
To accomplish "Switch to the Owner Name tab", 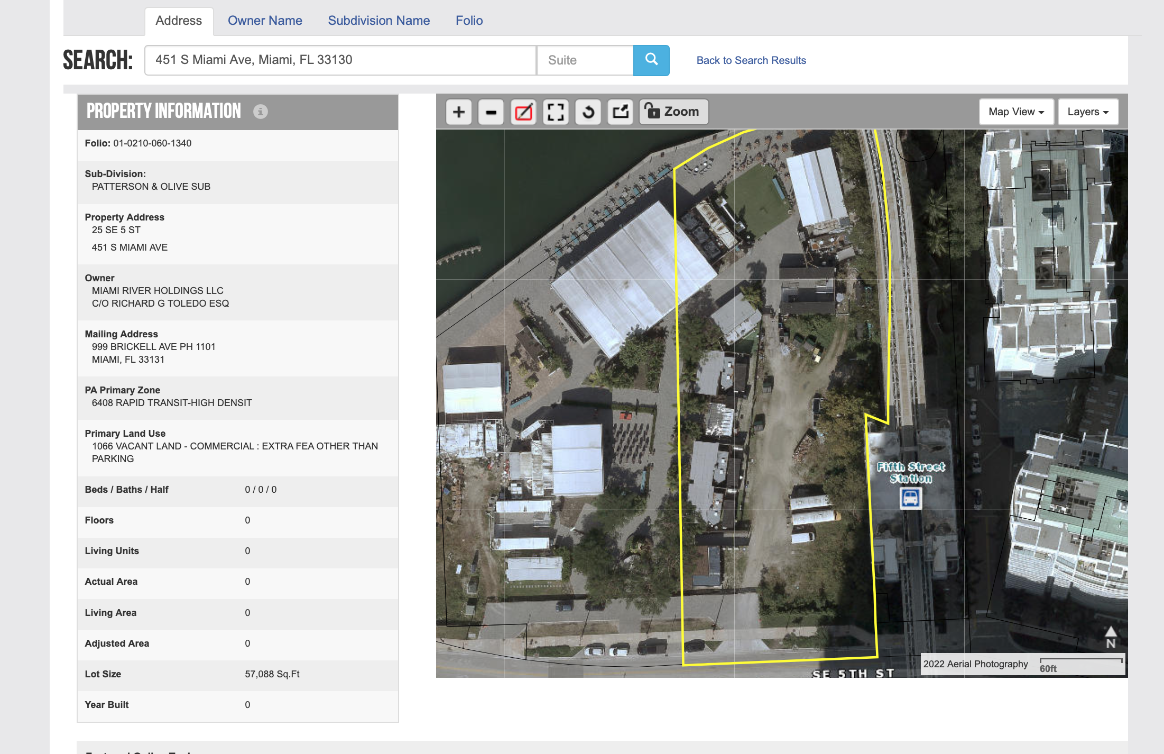I will click(x=265, y=21).
